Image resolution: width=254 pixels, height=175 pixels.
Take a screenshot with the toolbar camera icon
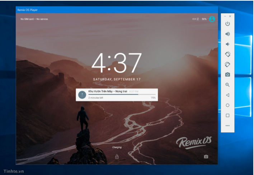pos(227,75)
